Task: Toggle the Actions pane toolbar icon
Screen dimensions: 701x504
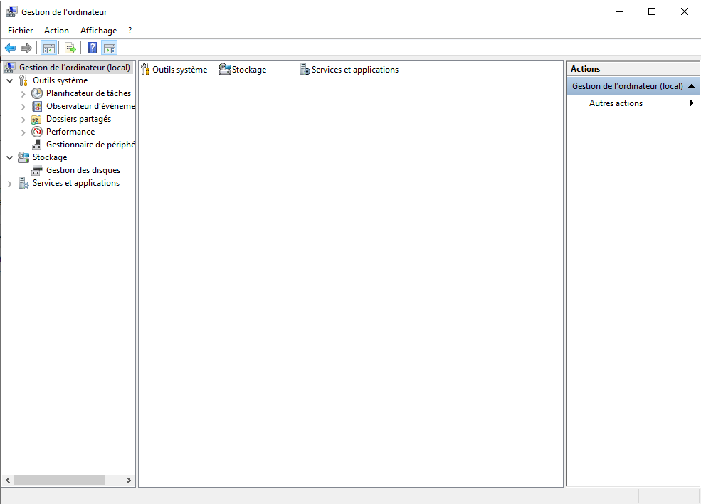Action: tap(110, 48)
